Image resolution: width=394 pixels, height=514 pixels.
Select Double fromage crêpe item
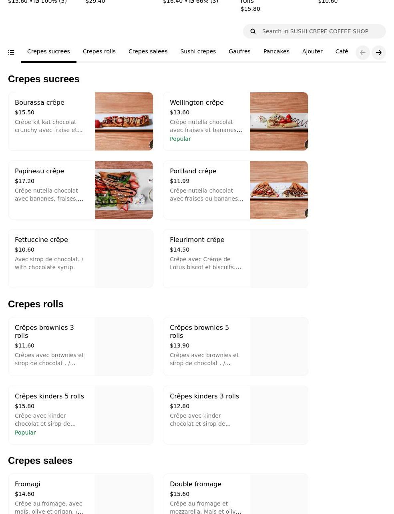[235, 494]
